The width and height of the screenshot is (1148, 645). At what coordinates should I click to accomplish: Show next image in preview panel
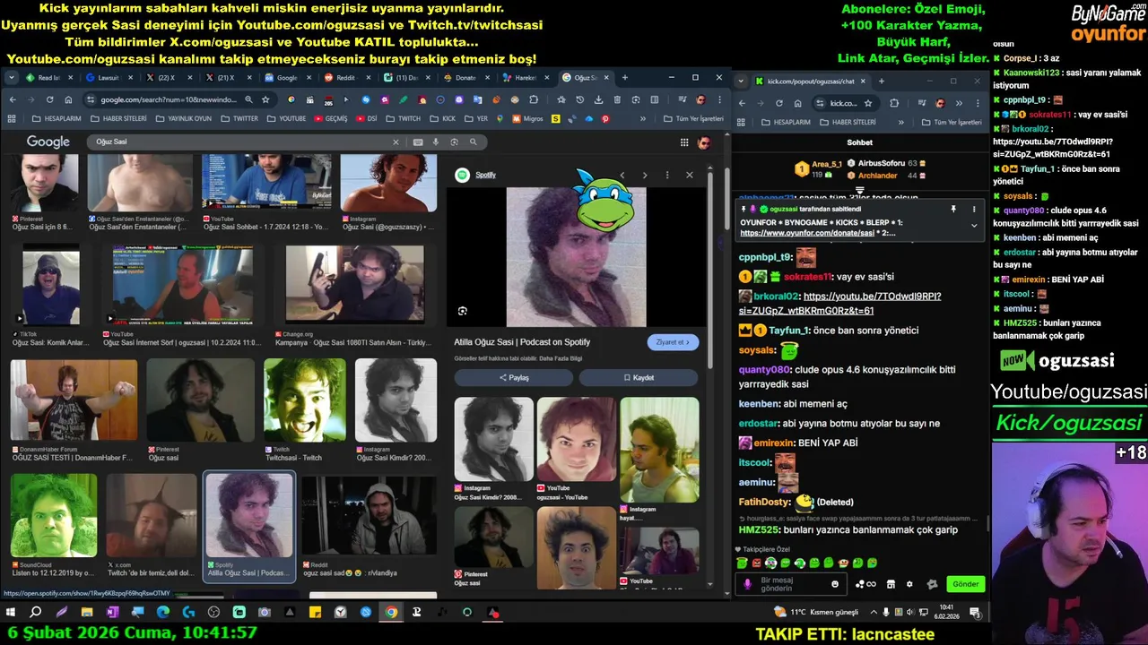[x=644, y=175]
